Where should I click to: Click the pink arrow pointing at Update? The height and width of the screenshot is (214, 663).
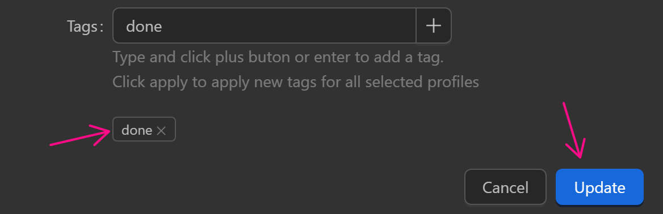click(x=574, y=130)
